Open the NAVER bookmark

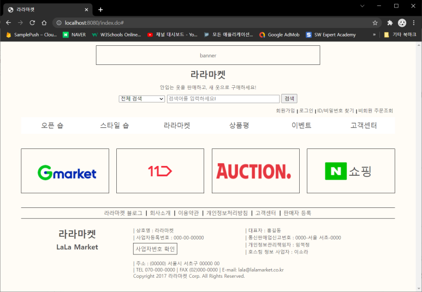(74, 35)
